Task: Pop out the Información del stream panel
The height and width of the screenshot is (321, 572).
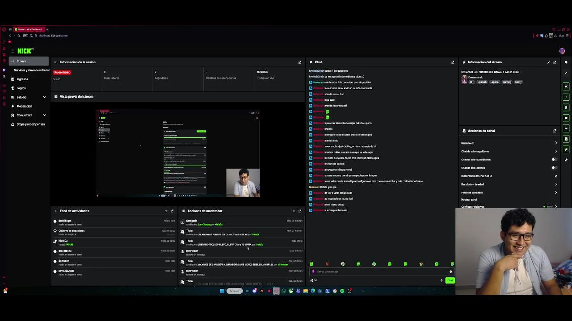Action: 555,62
